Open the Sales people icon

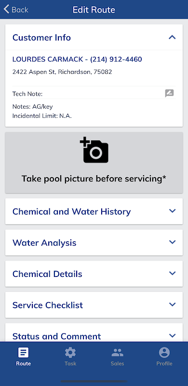(x=117, y=353)
